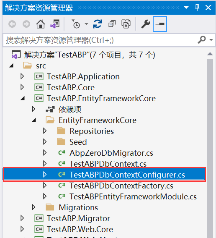Select the Repositories folder
The width and height of the screenshot is (216, 238).
click(x=92, y=131)
